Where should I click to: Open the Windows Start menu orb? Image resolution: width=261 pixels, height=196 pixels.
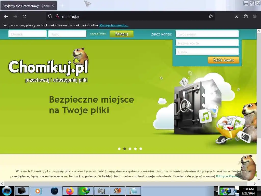tap(7, 191)
